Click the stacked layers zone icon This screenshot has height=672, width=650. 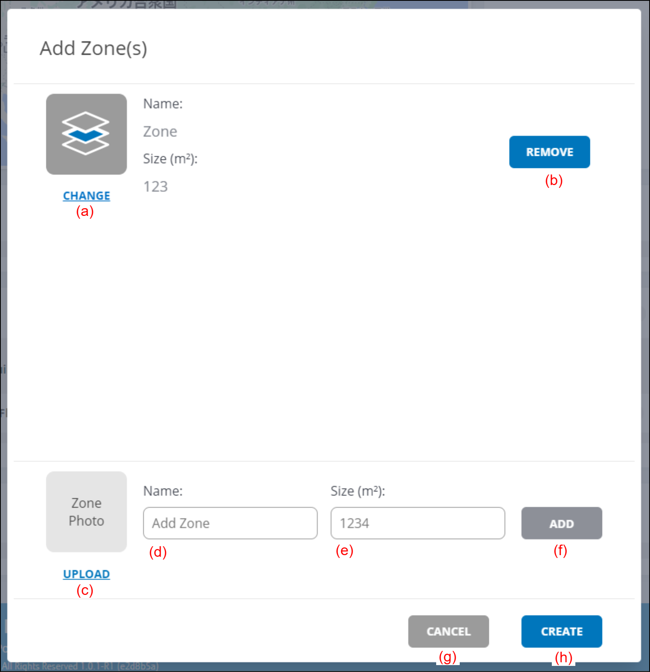coord(86,134)
